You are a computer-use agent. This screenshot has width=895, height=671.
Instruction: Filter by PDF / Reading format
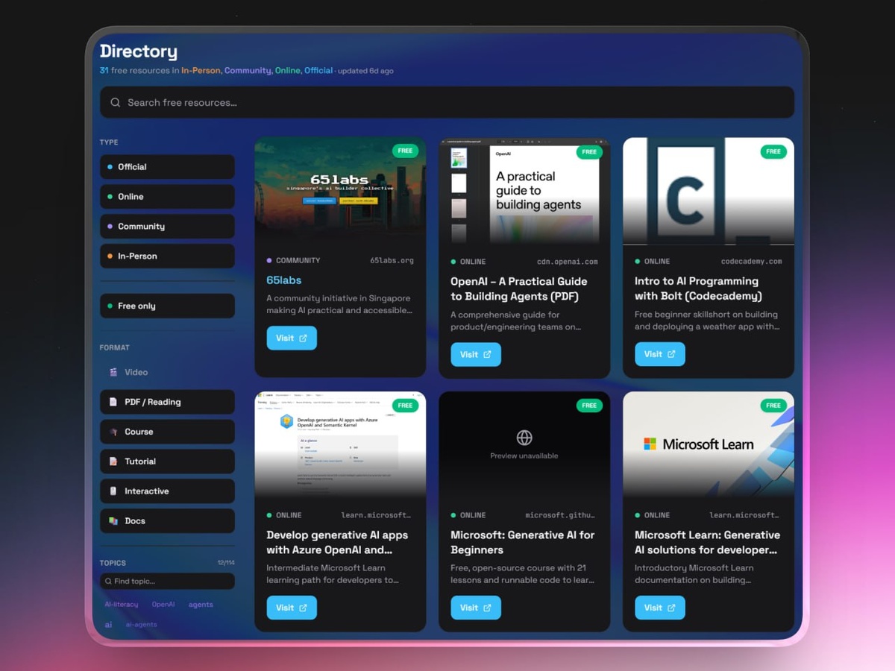[167, 402]
